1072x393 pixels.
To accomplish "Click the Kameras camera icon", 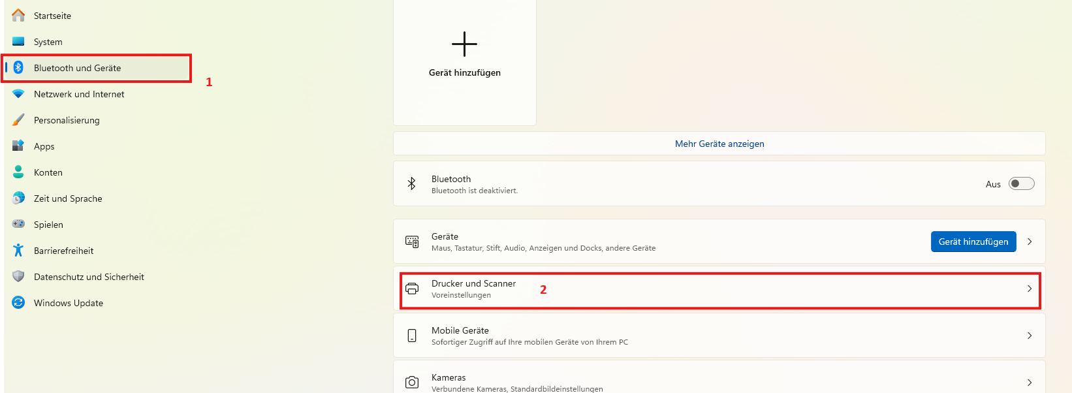I will [x=412, y=383].
